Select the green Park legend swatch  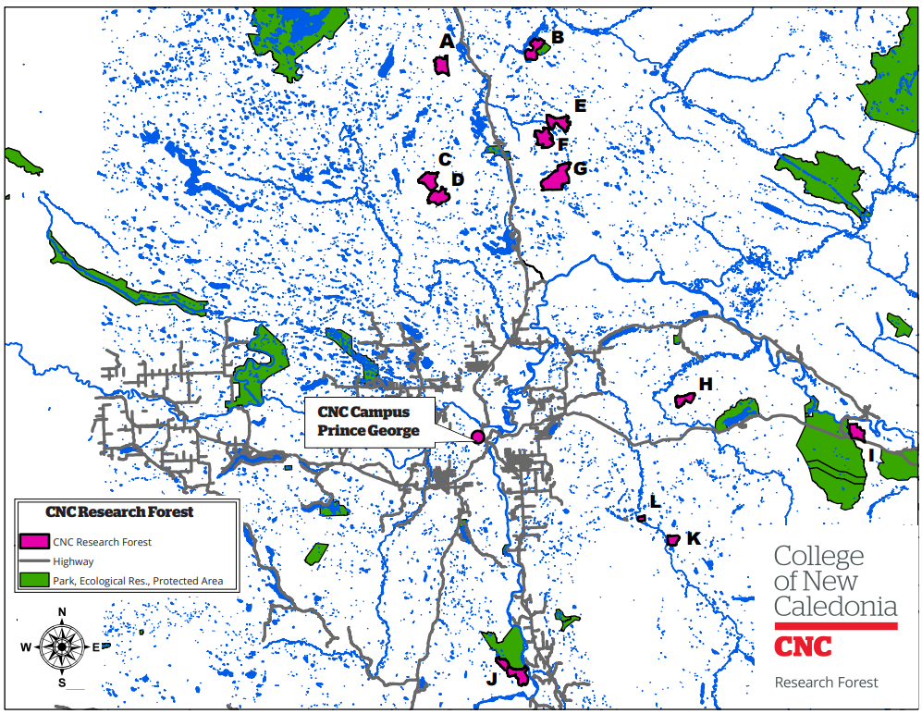tap(33, 581)
